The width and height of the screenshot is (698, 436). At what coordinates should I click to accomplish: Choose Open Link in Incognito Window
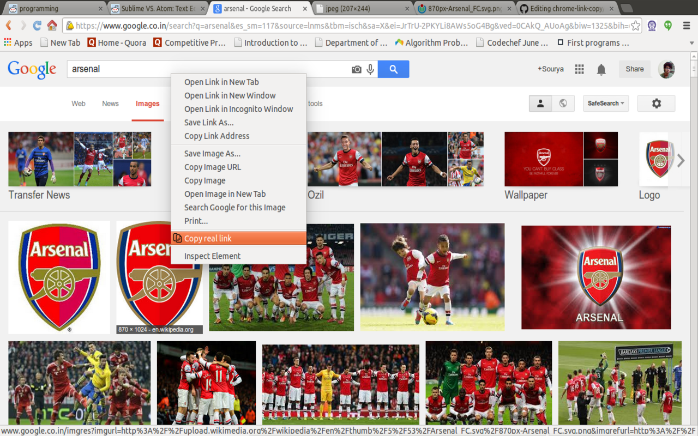(x=238, y=109)
